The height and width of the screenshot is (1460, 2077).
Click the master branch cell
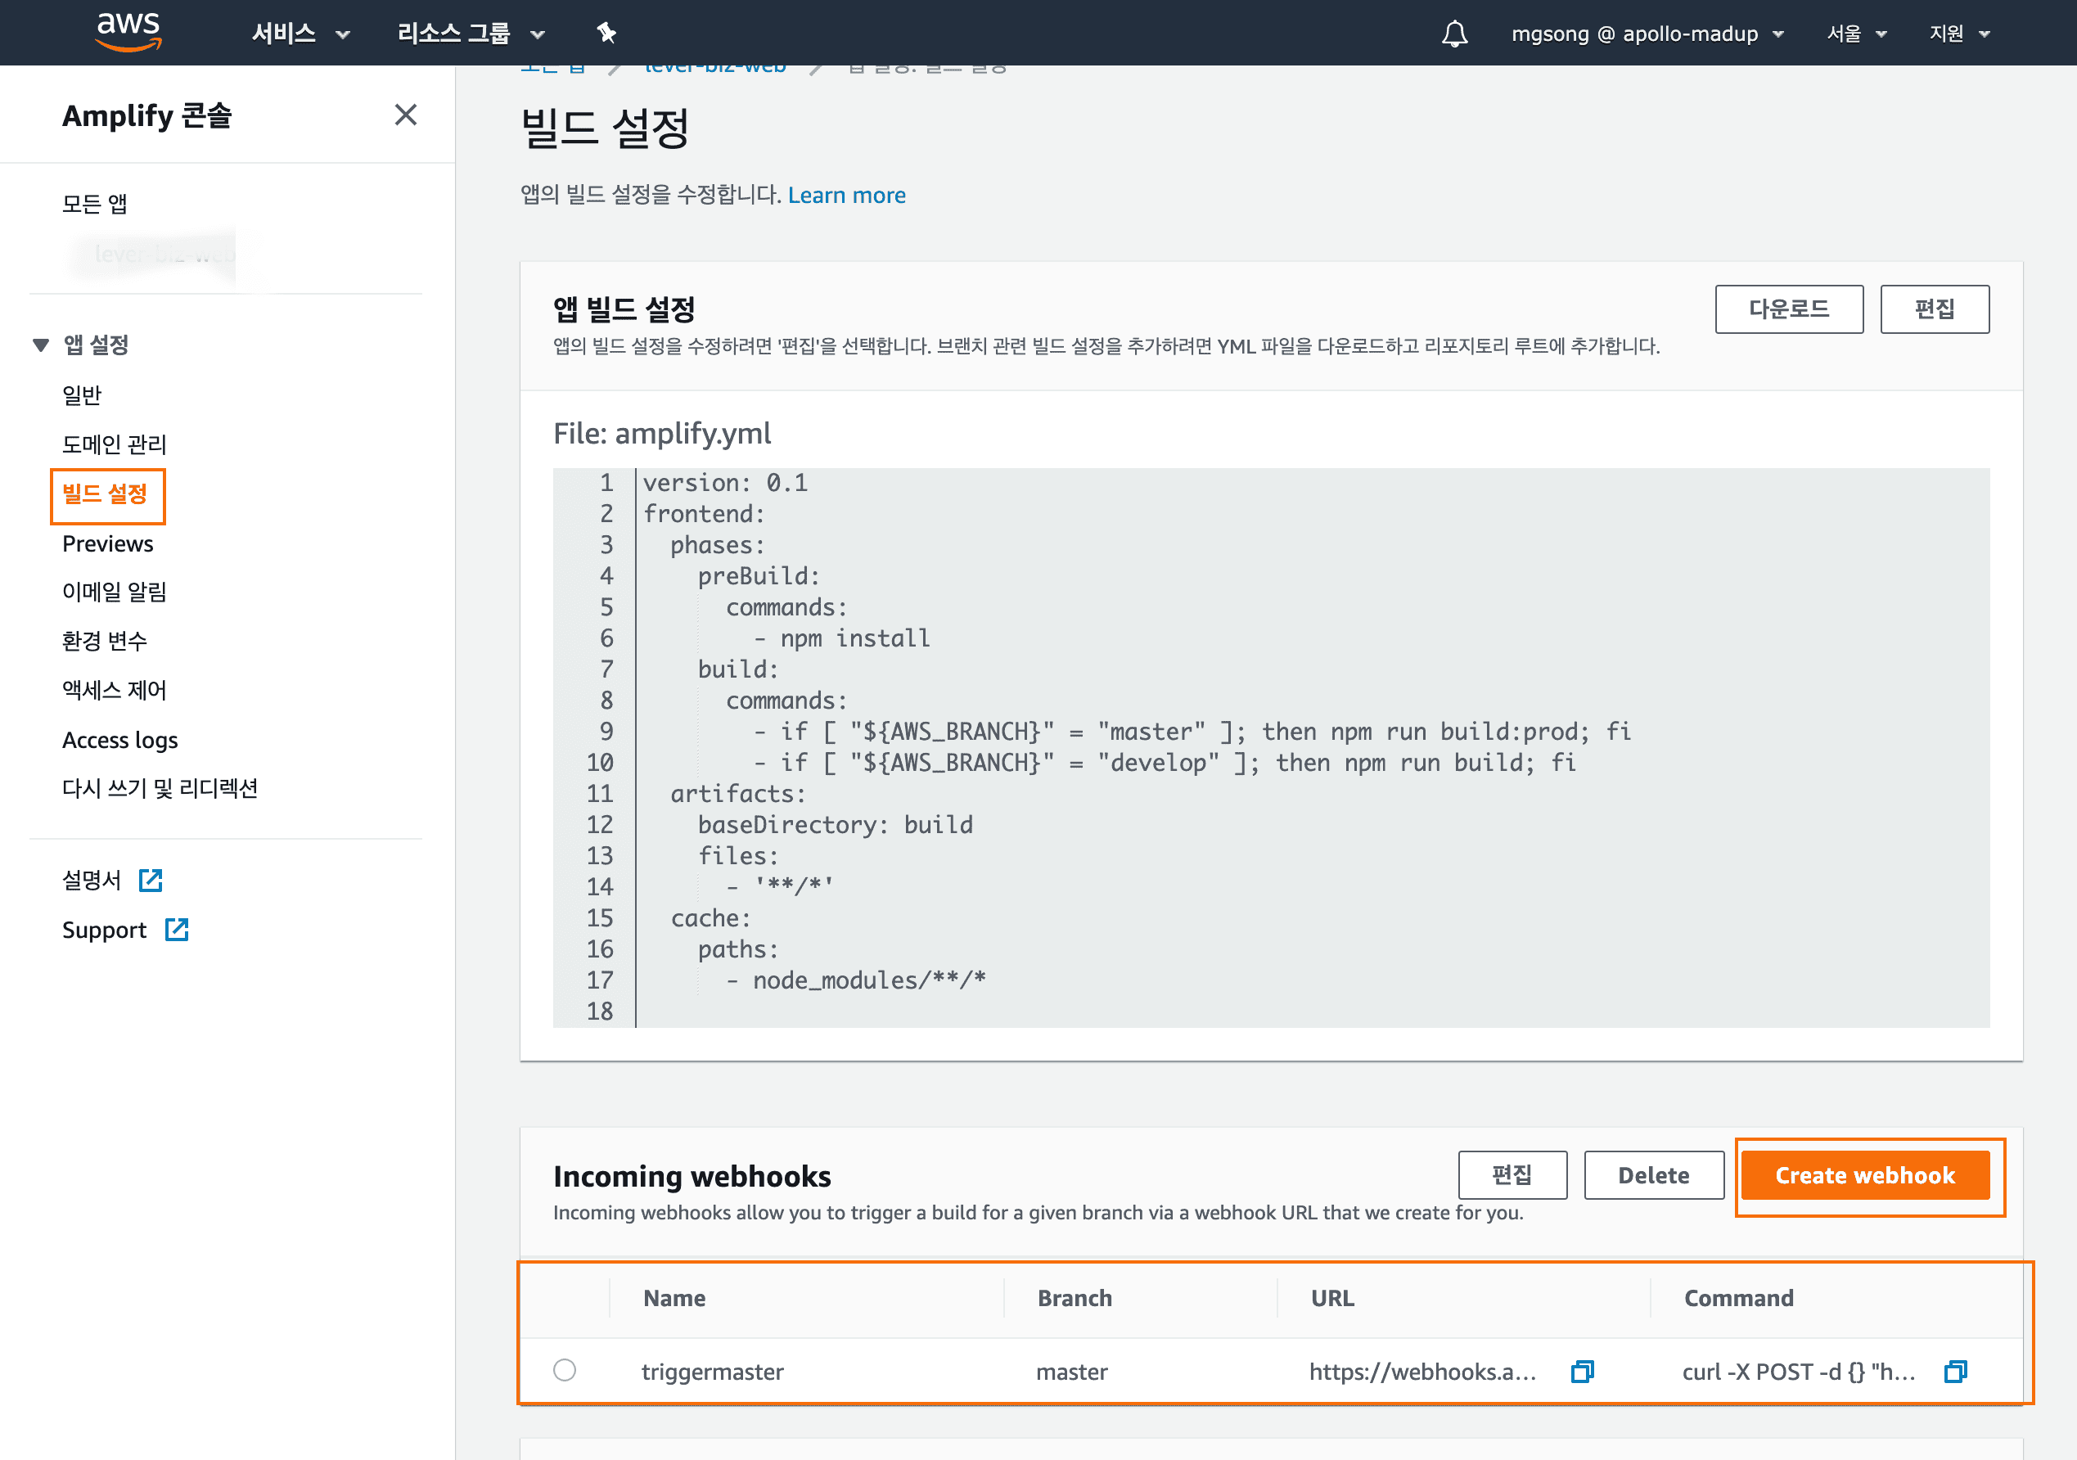[1072, 1372]
